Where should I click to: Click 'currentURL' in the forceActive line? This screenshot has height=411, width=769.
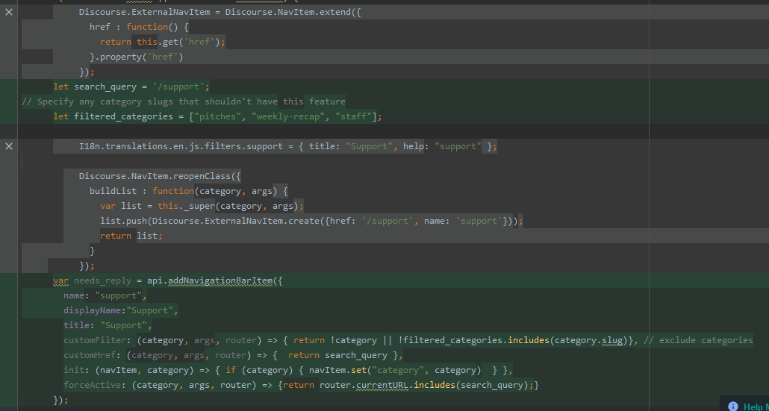coord(382,385)
